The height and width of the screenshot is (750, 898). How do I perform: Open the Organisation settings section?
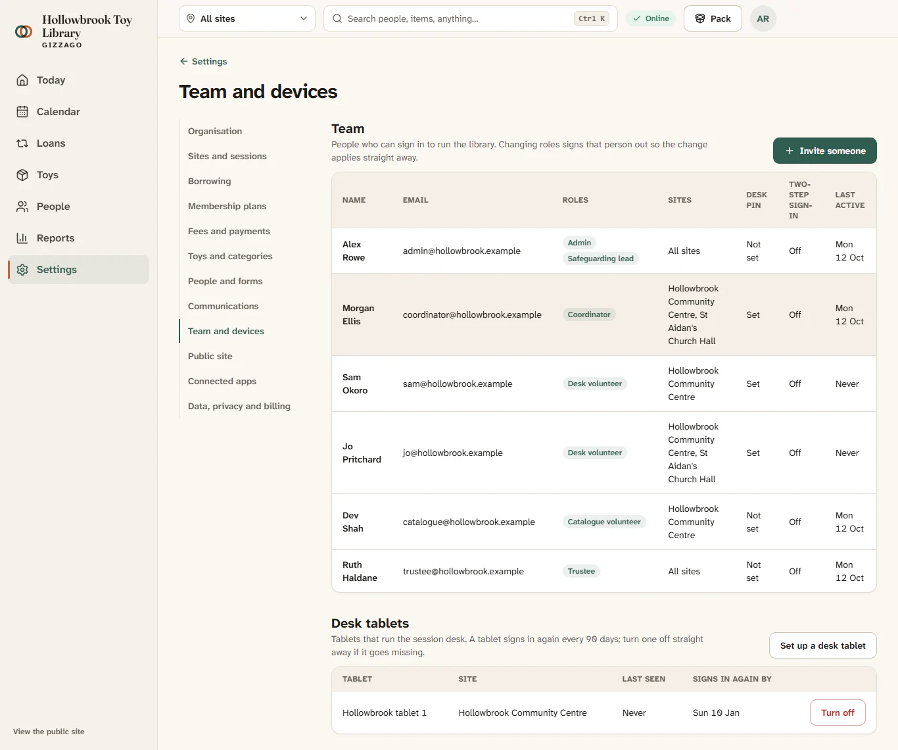click(x=215, y=131)
